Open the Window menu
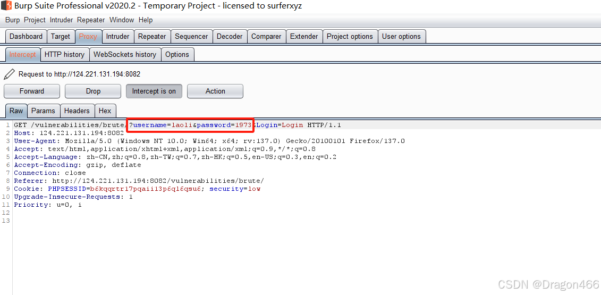 click(122, 20)
